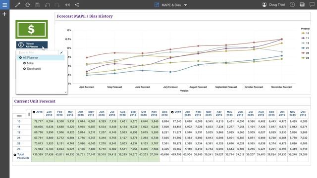Open the Planner All Planner selector
Screen dimensions: 317x178
(32, 45)
